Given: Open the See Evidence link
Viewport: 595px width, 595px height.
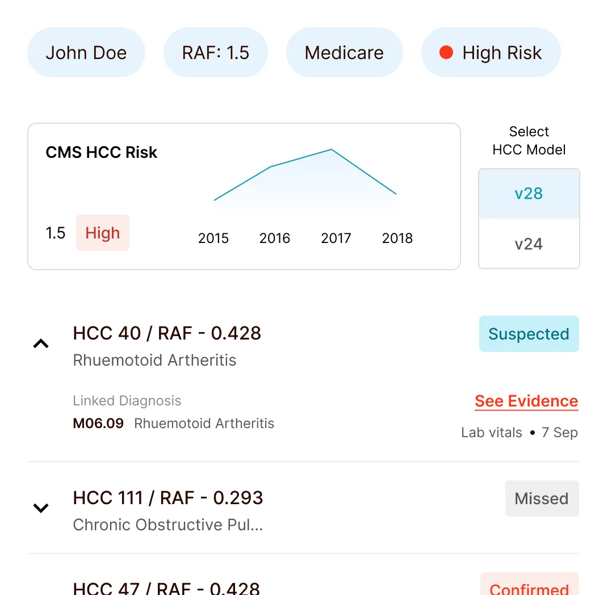Looking at the screenshot, I should (526, 401).
